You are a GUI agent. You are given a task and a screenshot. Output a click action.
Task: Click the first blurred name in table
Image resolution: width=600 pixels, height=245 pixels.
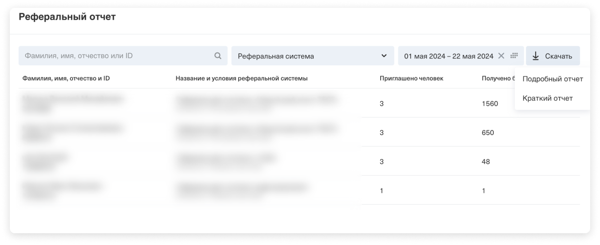[71, 99]
